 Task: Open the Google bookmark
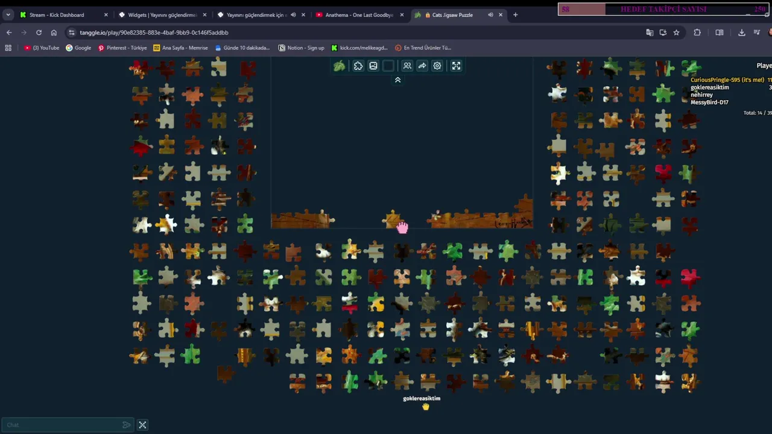pyautogui.click(x=78, y=48)
